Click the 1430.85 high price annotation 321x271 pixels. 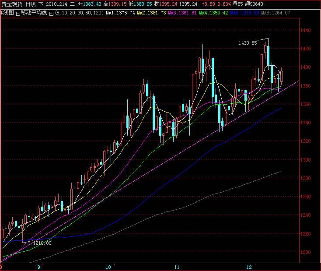pyautogui.click(x=248, y=43)
